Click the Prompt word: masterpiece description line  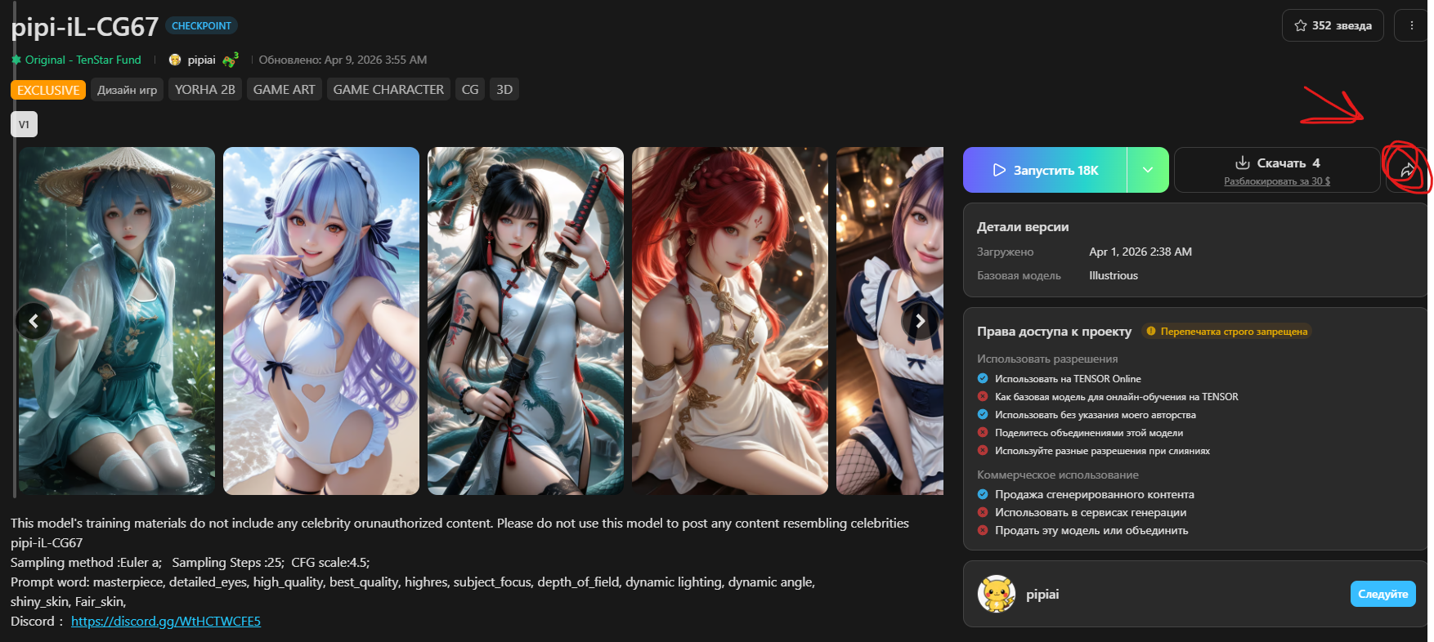coord(413,582)
